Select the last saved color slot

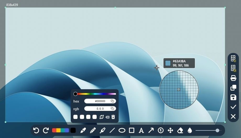tap(95, 117)
